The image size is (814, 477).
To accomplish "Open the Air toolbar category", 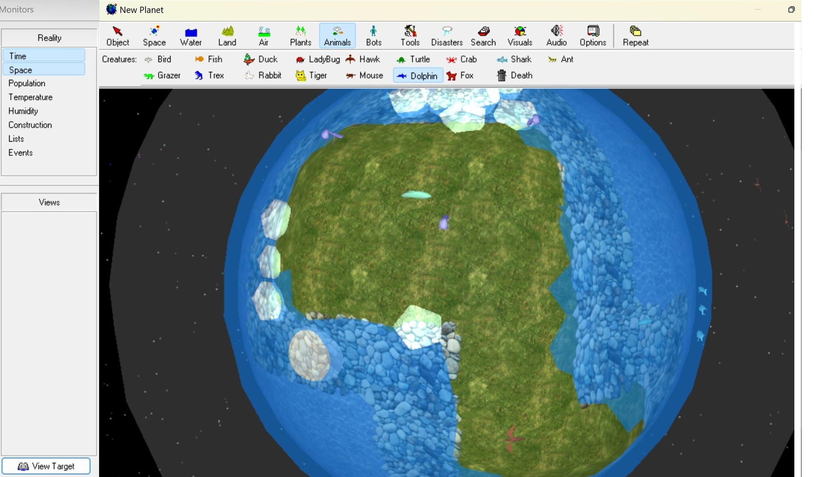I will click(264, 36).
